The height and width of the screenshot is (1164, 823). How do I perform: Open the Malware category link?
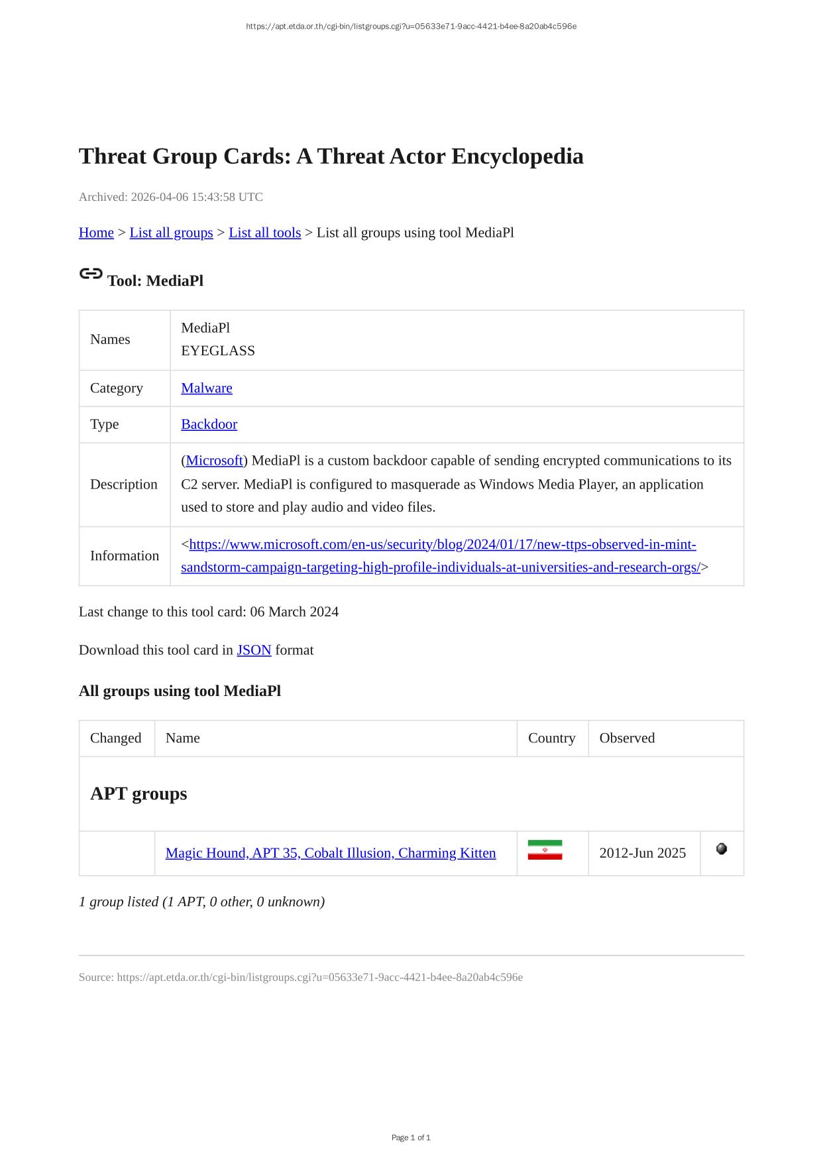(207, 388)
